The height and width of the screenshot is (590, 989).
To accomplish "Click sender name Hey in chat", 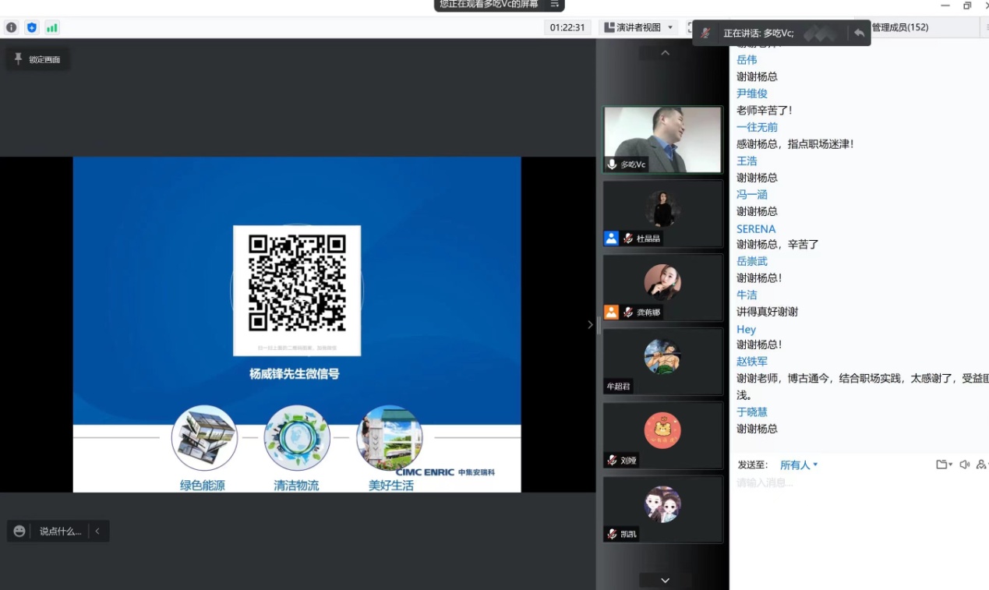I will 747,329.
